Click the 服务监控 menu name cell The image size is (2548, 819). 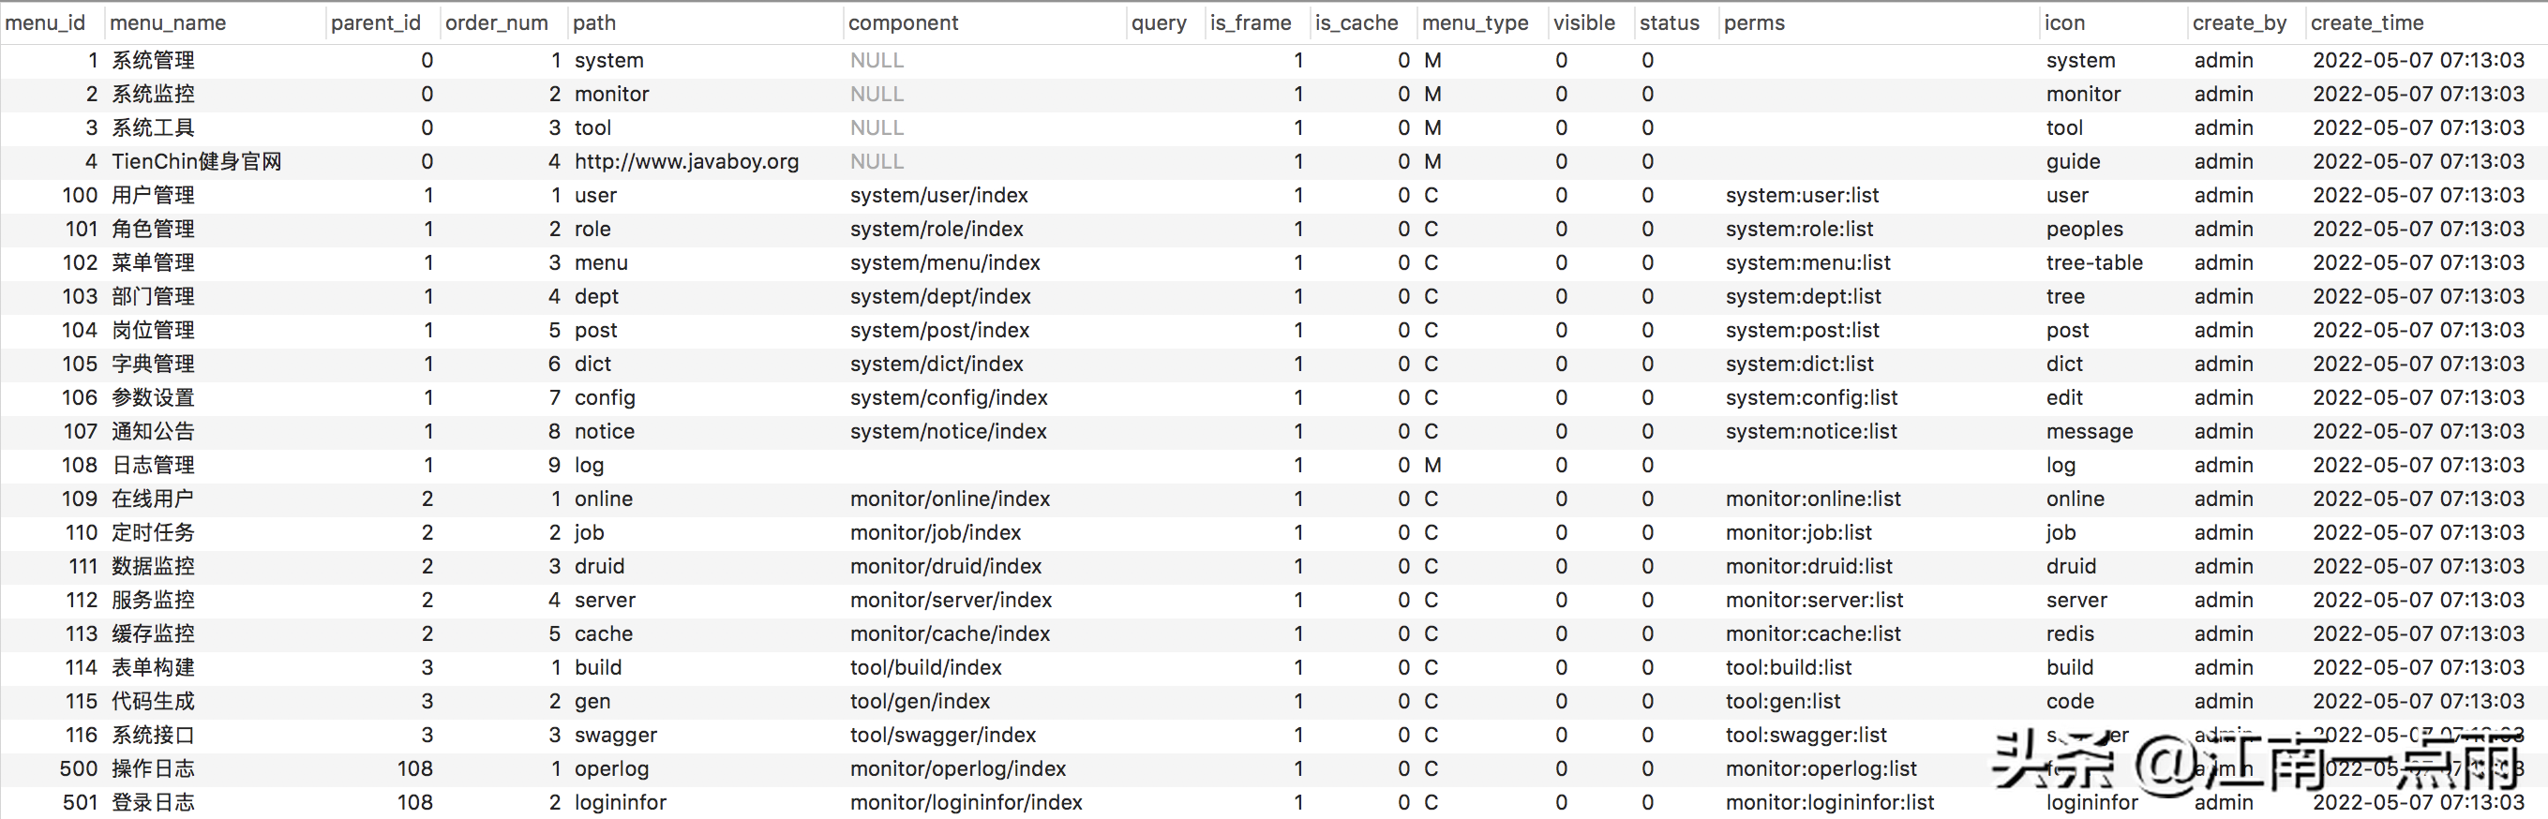tap(154, 599)
